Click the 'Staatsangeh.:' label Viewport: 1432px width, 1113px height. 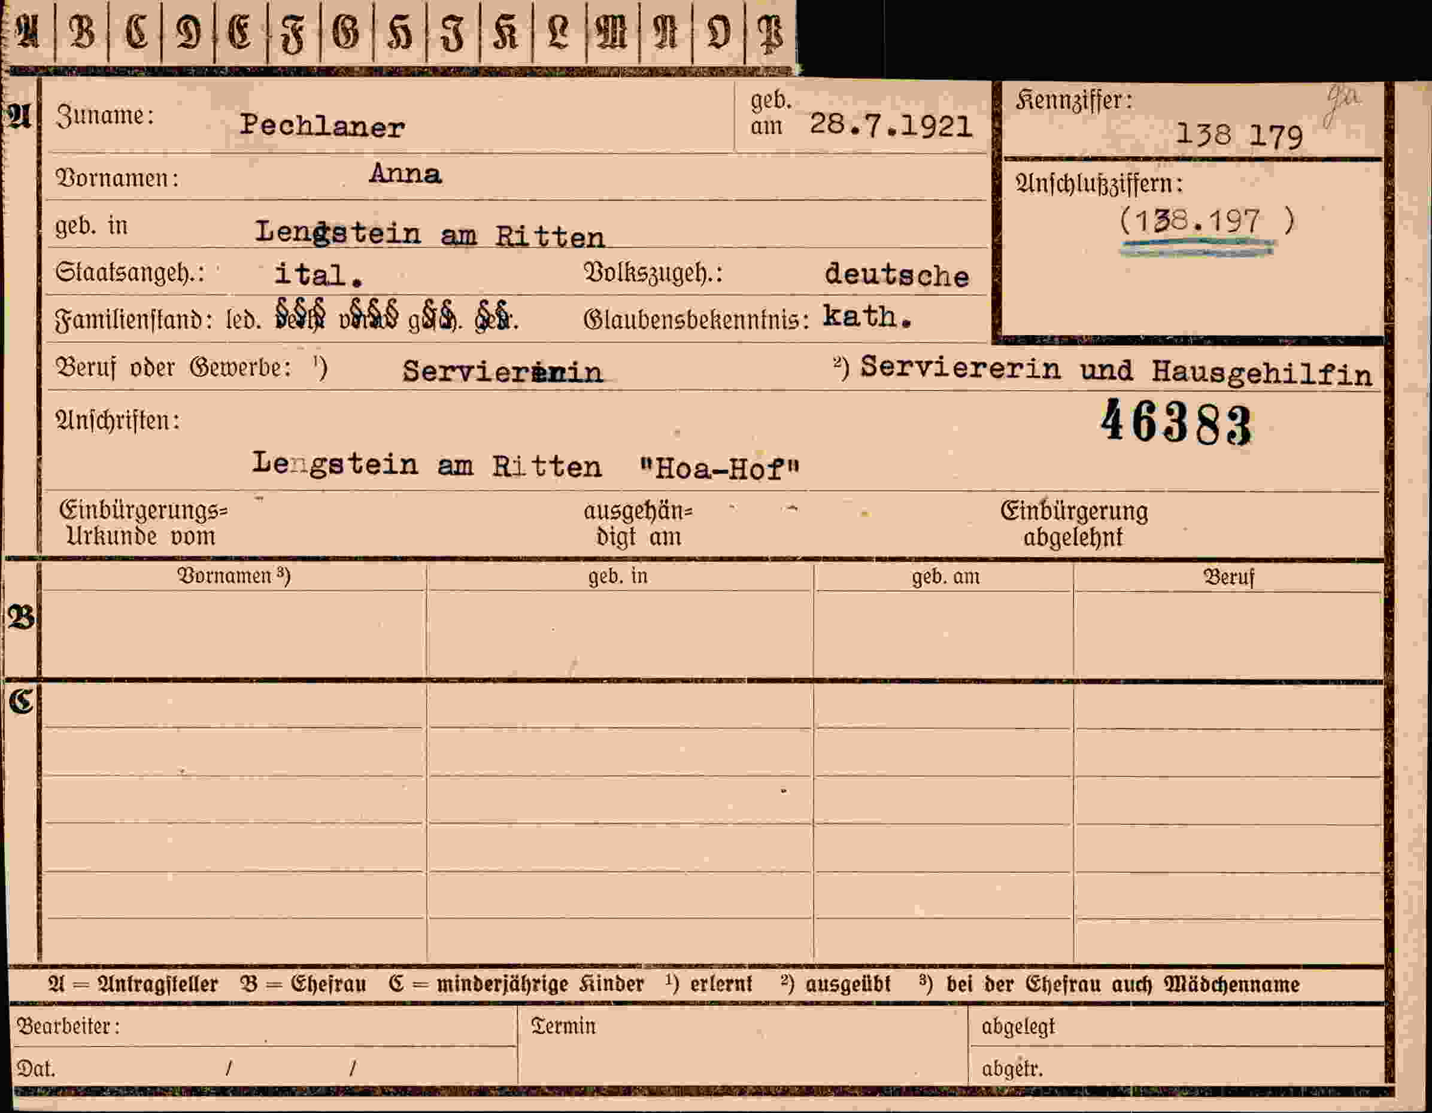(130, 273)
